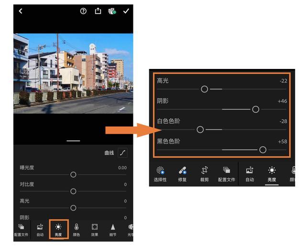The image size is (306, 251).
Task: Open 细节 detail tool in left toolbar
Action: click(113, 230)
